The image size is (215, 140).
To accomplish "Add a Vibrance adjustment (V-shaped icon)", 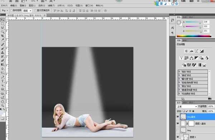I will tap(181, 58).
